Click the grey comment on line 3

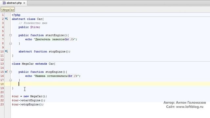point(33,23)
